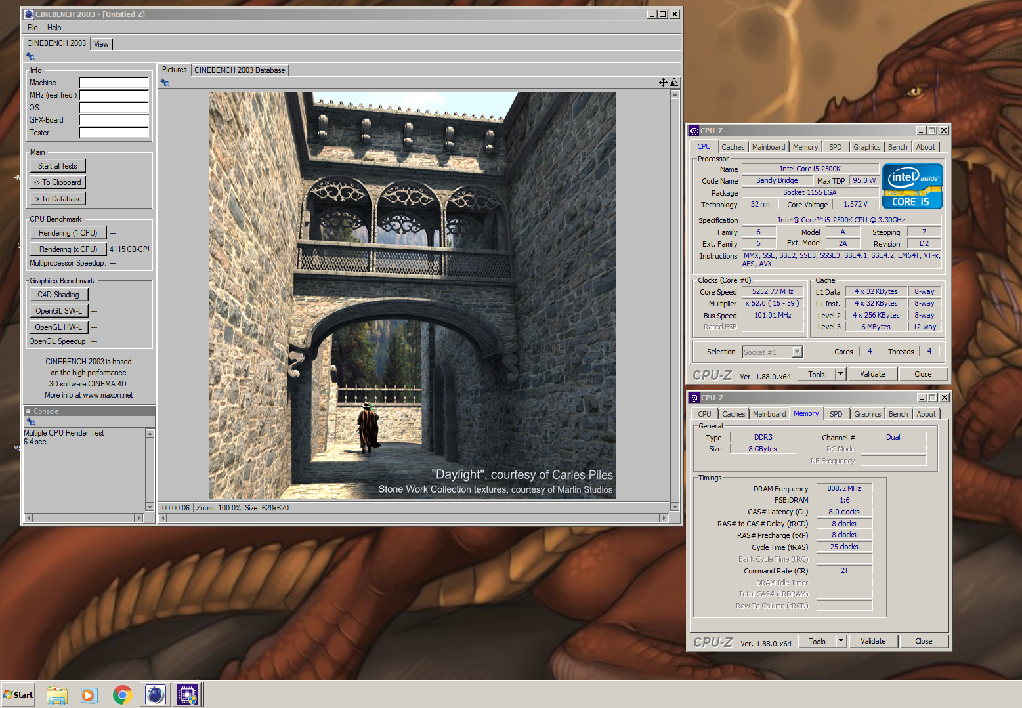This screenshot has height=708, width=1022.
Task: Launch Chrome from the taskbar
Action: point(122,695)
